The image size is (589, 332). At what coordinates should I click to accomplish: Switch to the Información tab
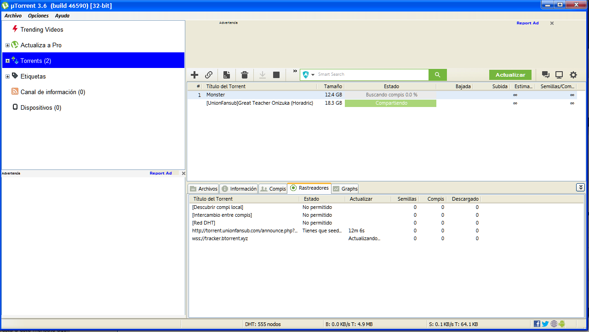[239, 189]
